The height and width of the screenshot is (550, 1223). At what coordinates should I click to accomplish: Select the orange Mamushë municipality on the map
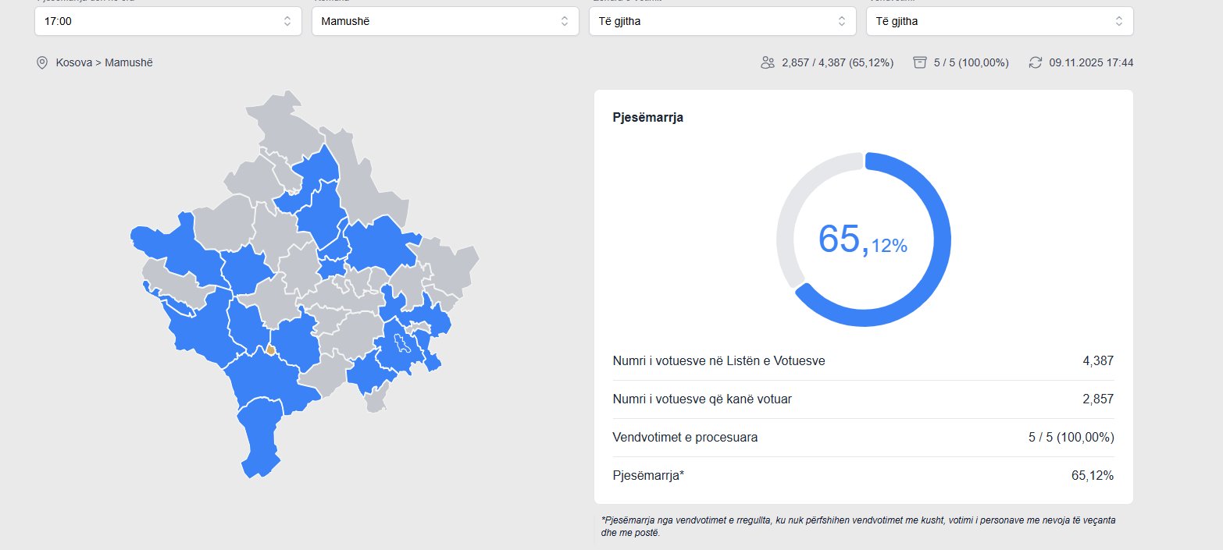[x=270, y=350]
